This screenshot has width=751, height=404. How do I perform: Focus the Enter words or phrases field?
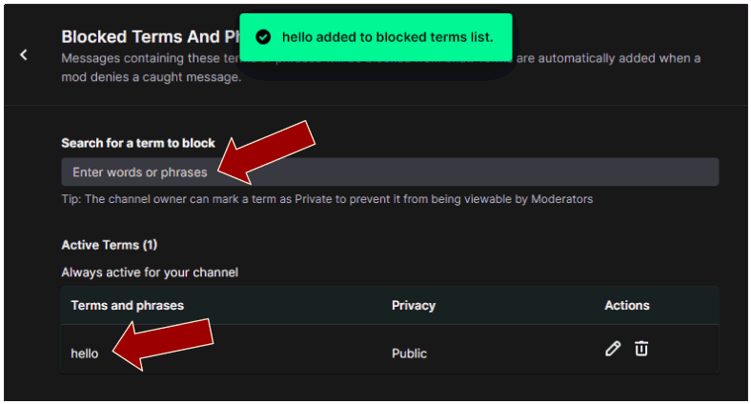(x=390, y=172)
